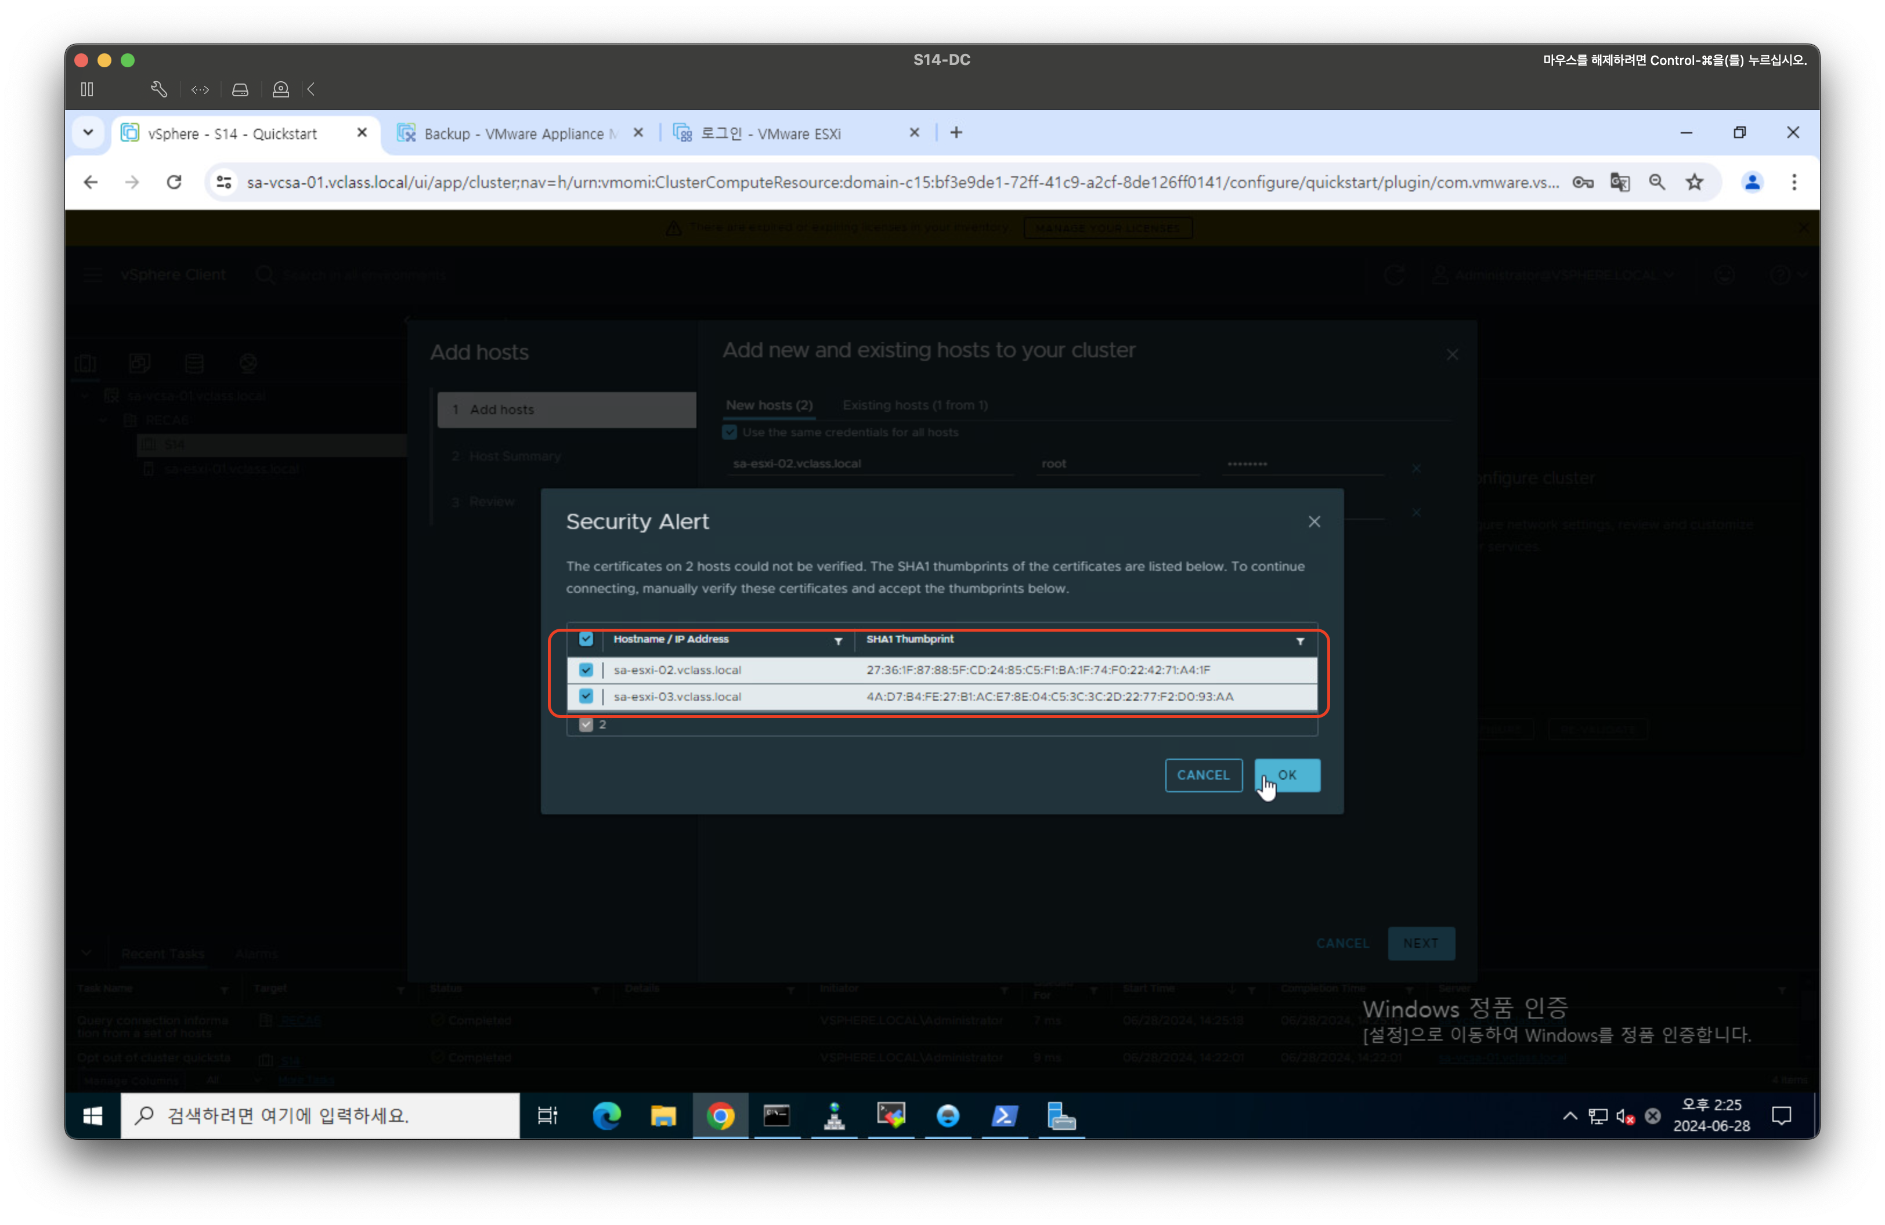Close the Security Alert dialog with X
The image size is (1885, 1225).
point(1314,521)
